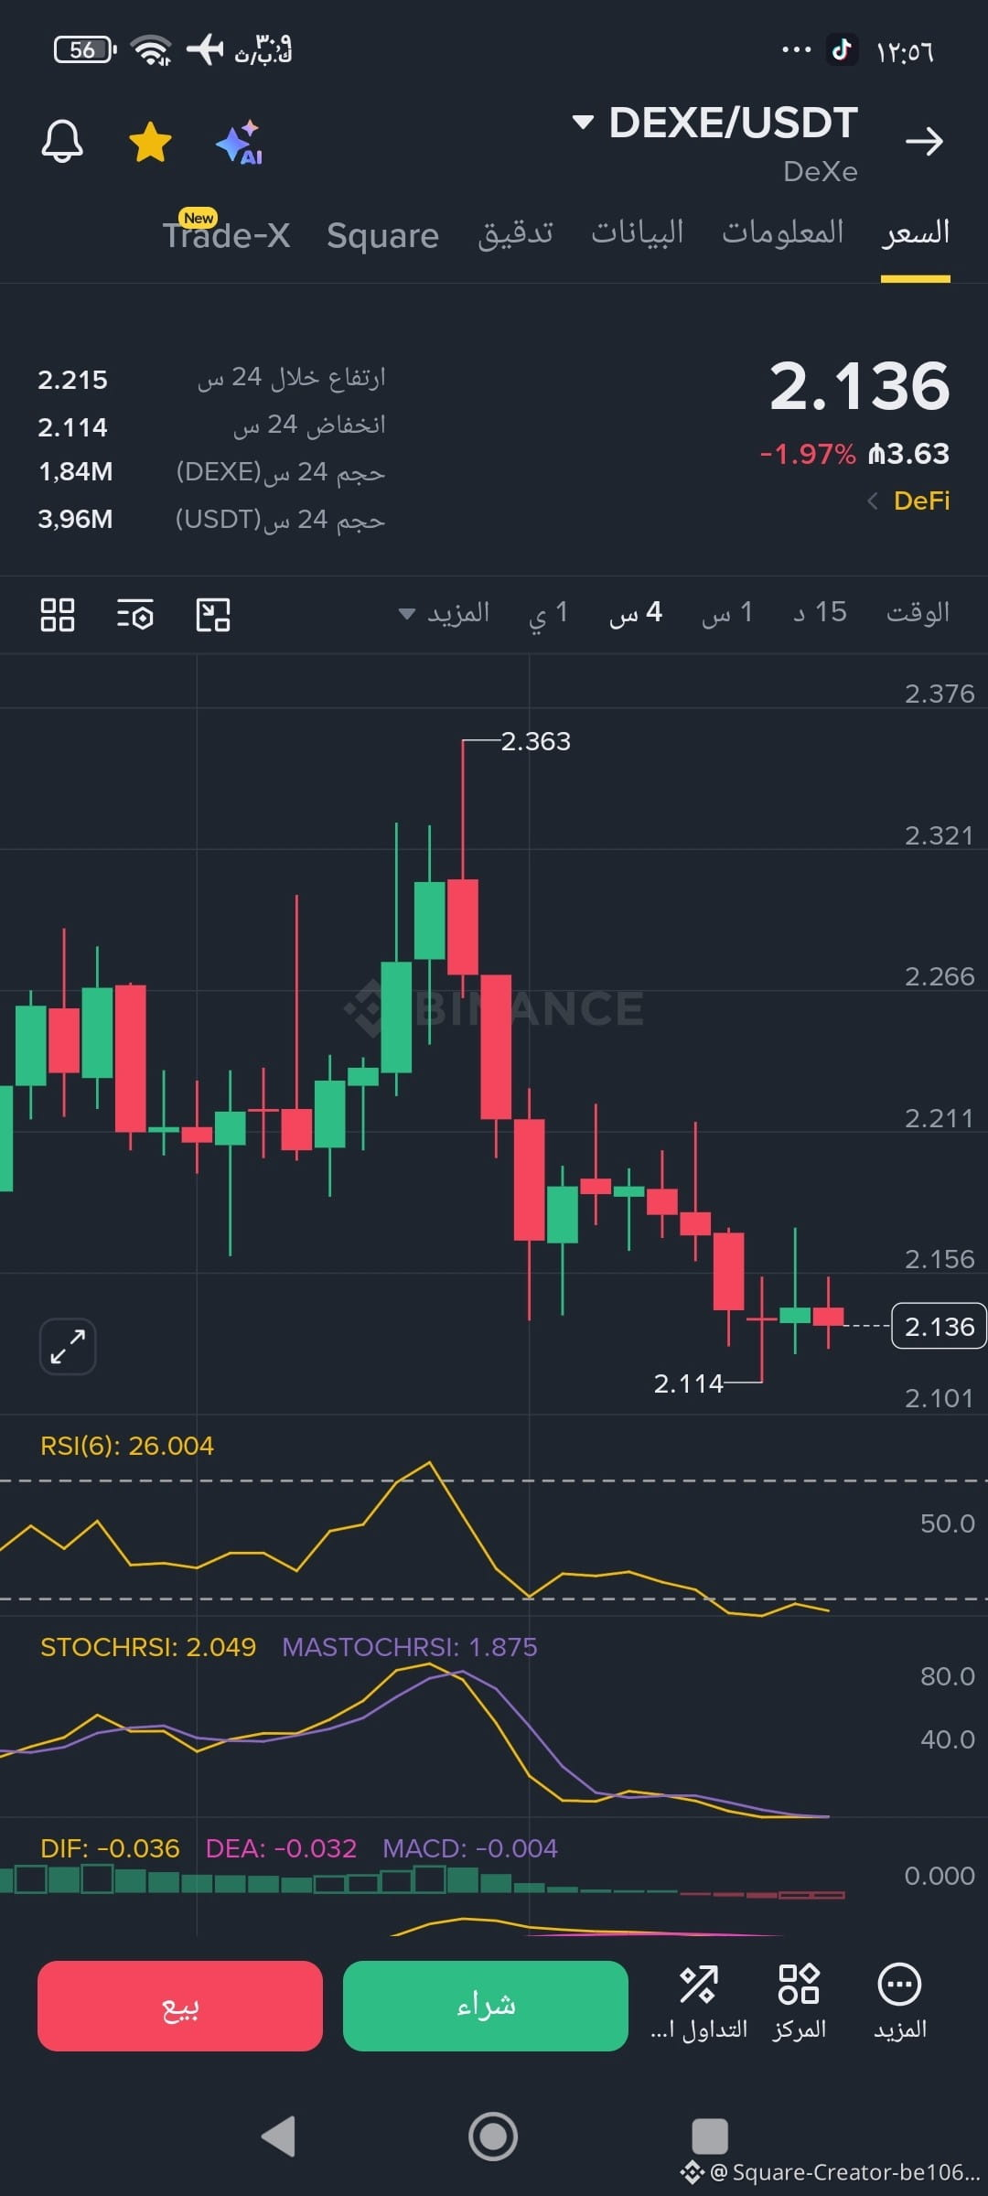Tap the 24h low value 2.114

click(x=72, y=427)
